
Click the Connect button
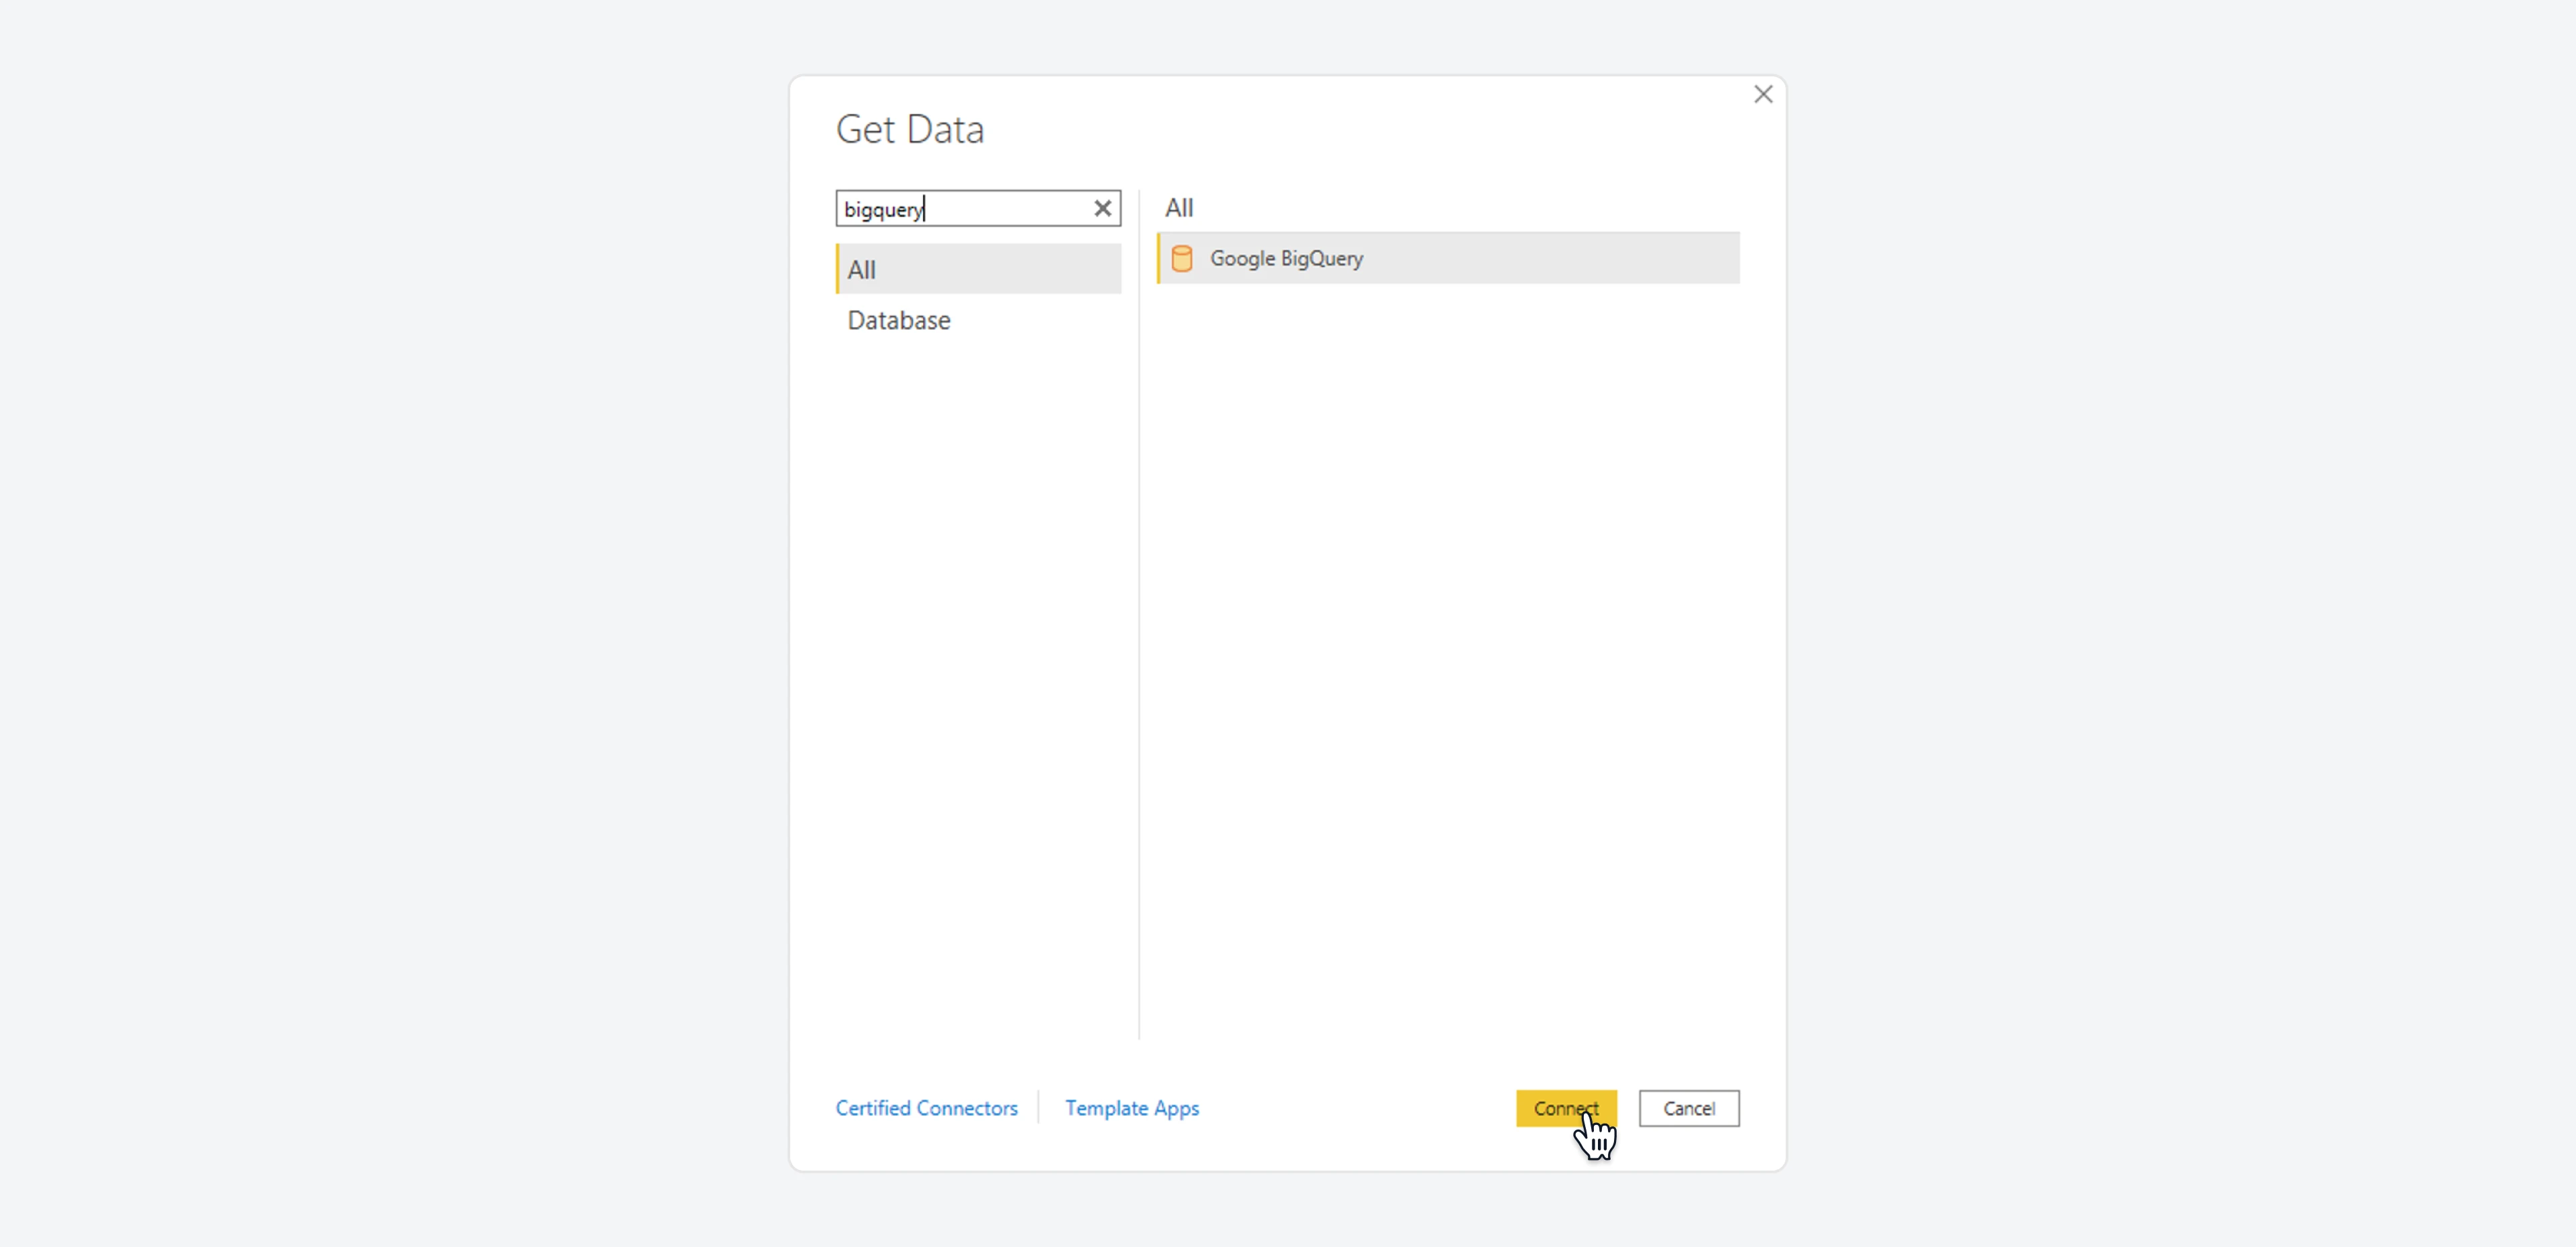pos(1566,1107)
